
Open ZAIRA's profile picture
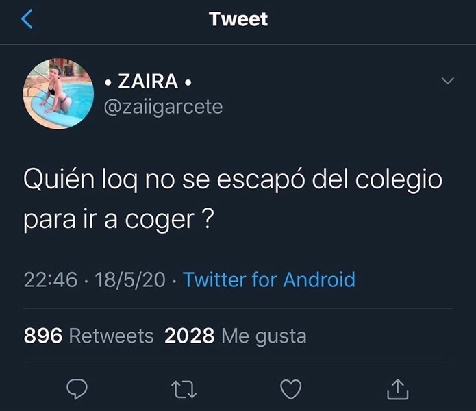58,94
